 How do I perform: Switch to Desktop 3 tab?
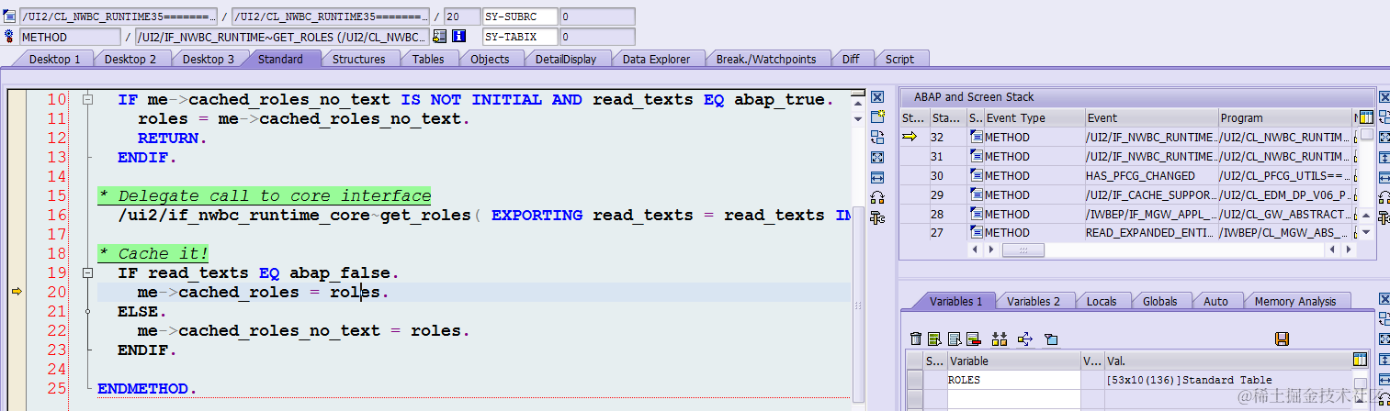coord(208,59)
